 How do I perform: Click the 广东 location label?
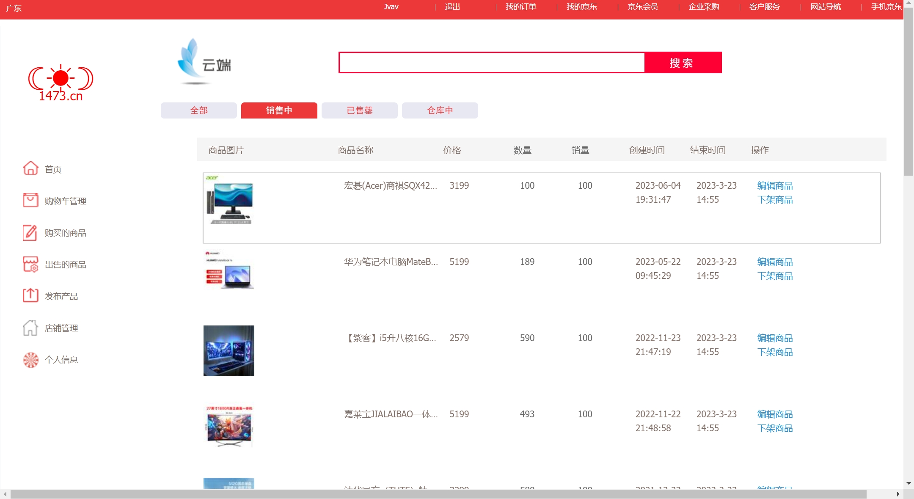[14, 8]
